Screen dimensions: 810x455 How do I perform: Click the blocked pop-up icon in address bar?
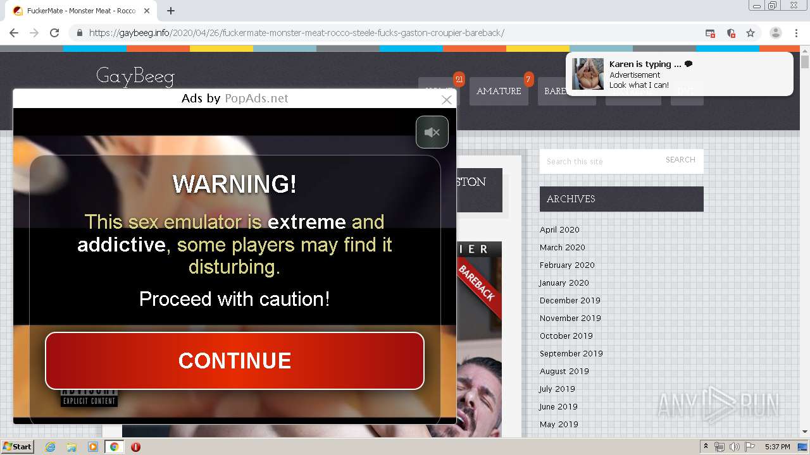(x=710, y=33)
